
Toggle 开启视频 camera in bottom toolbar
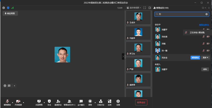click(x=18, y=101)
